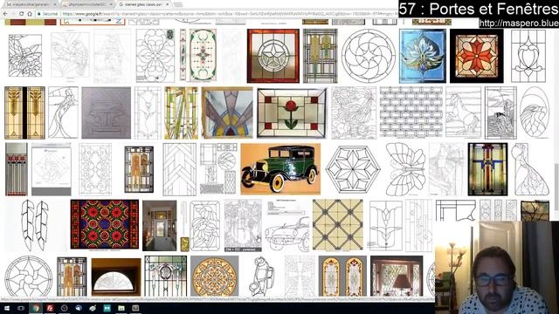
Task: Select the butterfly outline pattern image
Action: [x=405, y=169]
